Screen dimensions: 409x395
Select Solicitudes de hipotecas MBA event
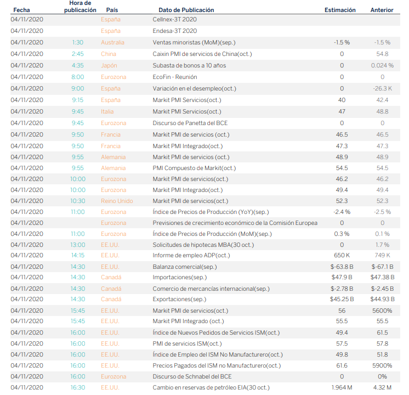point(199,244)
